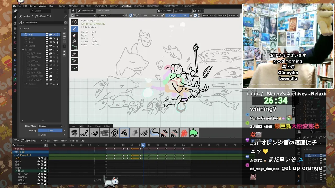Open the Object Data grease pencil tab
Image resolution: width=335 pixels, height=188 pixels.
[x=15, y=79]
